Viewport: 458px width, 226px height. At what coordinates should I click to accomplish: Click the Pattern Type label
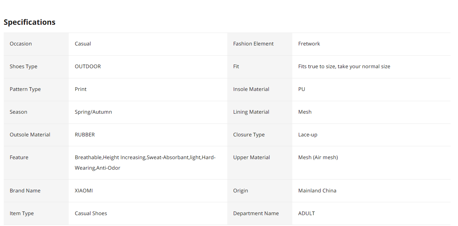click(25, 89)
